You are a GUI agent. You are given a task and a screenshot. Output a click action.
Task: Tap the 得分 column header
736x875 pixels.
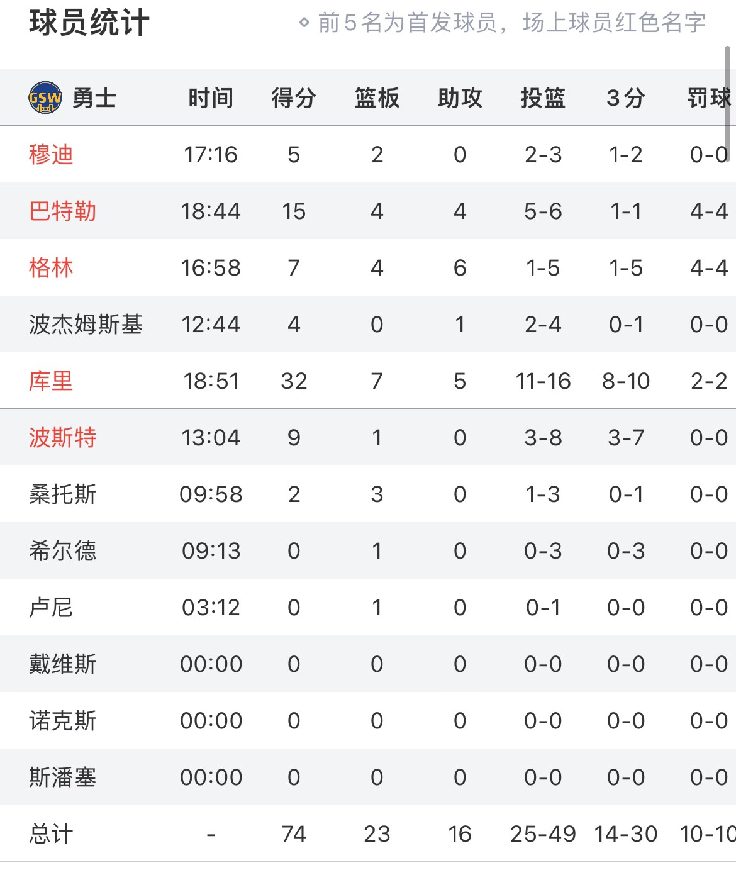(294, 98)
